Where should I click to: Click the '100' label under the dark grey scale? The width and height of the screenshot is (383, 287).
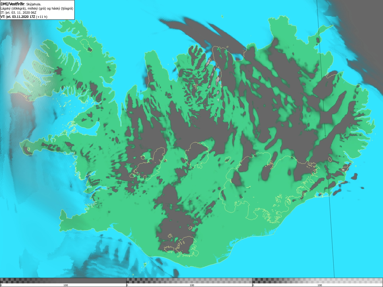click(x=66, y=285)
